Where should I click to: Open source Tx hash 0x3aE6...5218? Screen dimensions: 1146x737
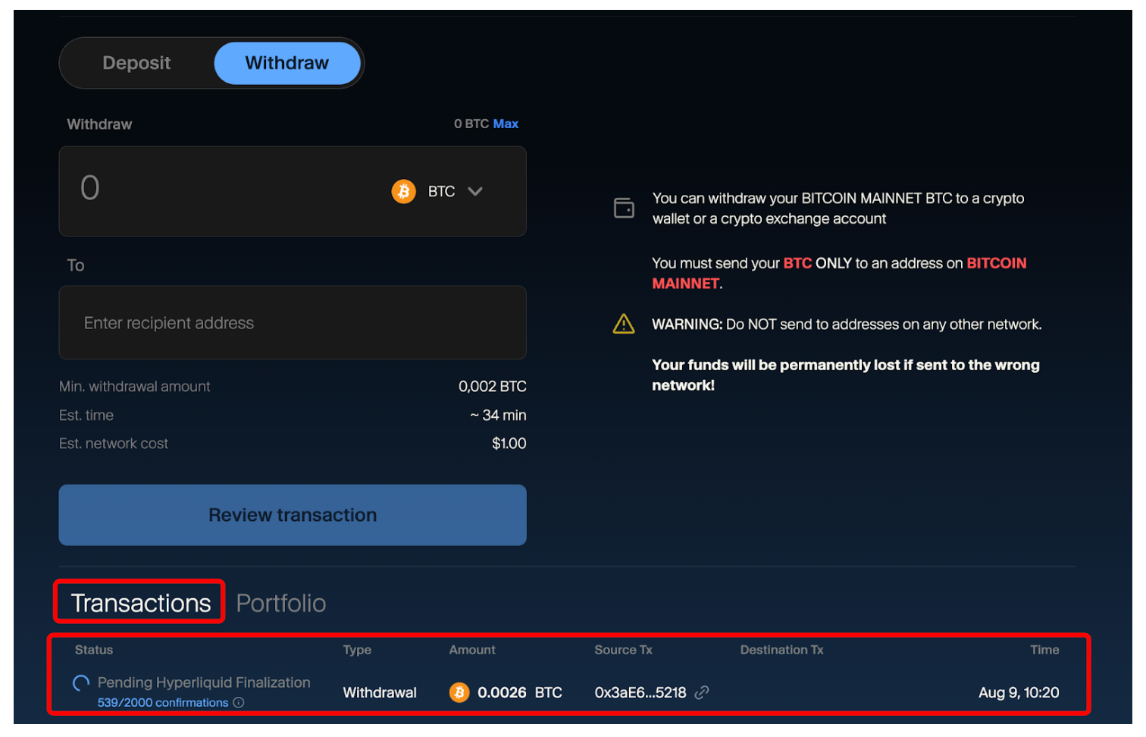tap(640, 692)
